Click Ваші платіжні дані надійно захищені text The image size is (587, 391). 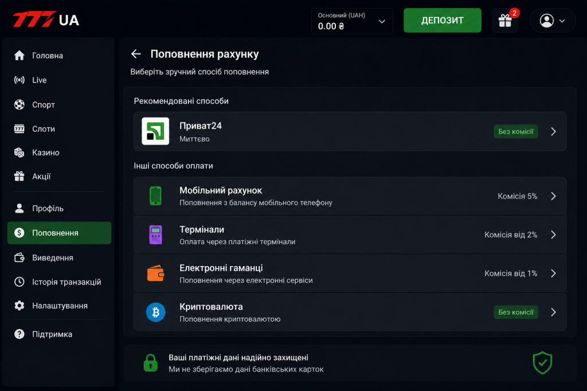coord(238,358)
